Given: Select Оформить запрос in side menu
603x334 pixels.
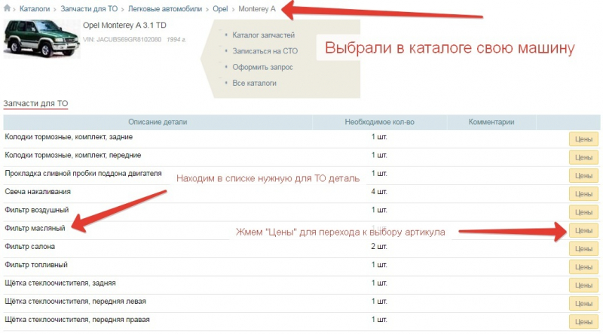Looking at the screenshot, I should pyautogui.click(x=263, y=67).
